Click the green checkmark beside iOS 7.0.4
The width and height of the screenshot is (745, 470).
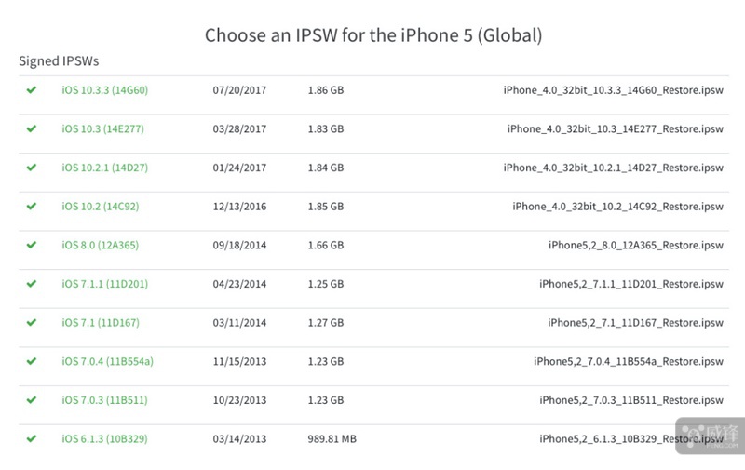[x=32, y=360]
